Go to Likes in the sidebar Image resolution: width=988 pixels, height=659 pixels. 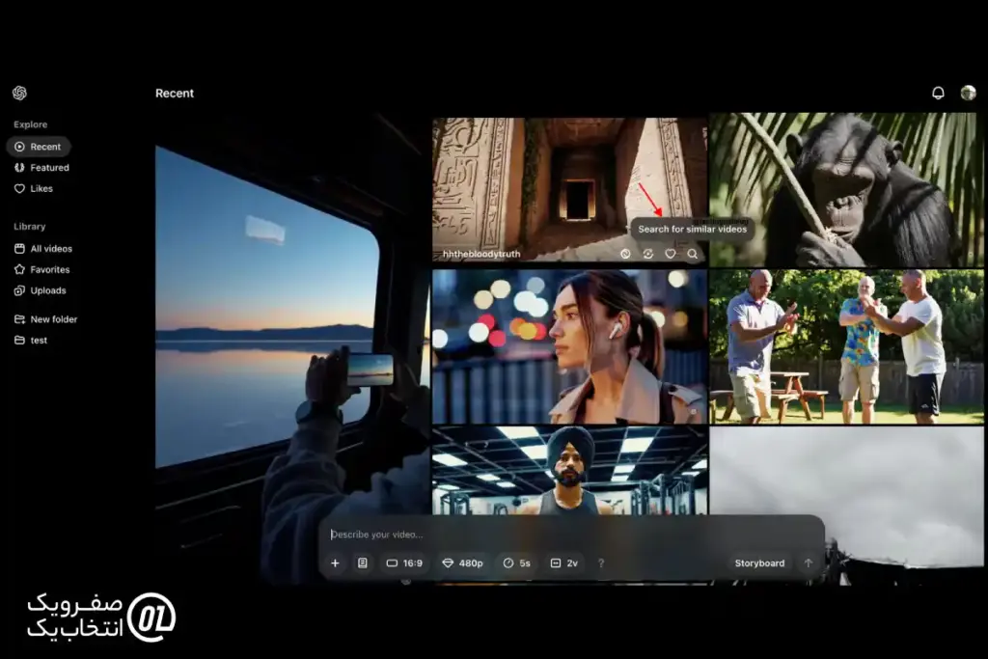pyautogui.click(x=41, y=189)
